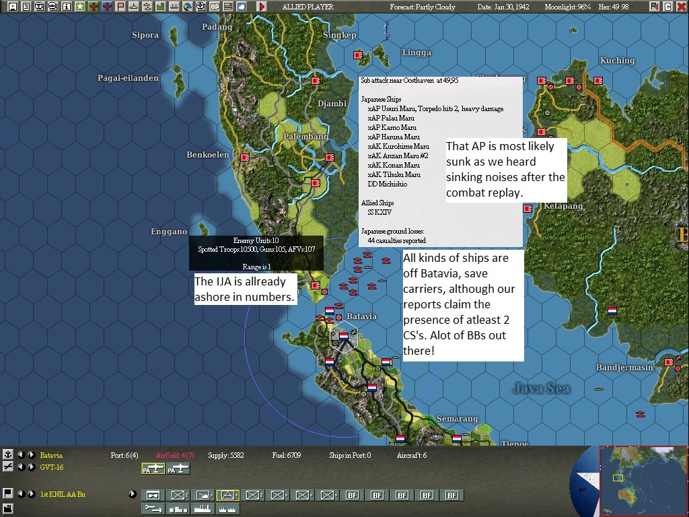This screenshot has height=517, width=689.
Task: Click the Moonlight: 96% text
Action: [568, 7]
